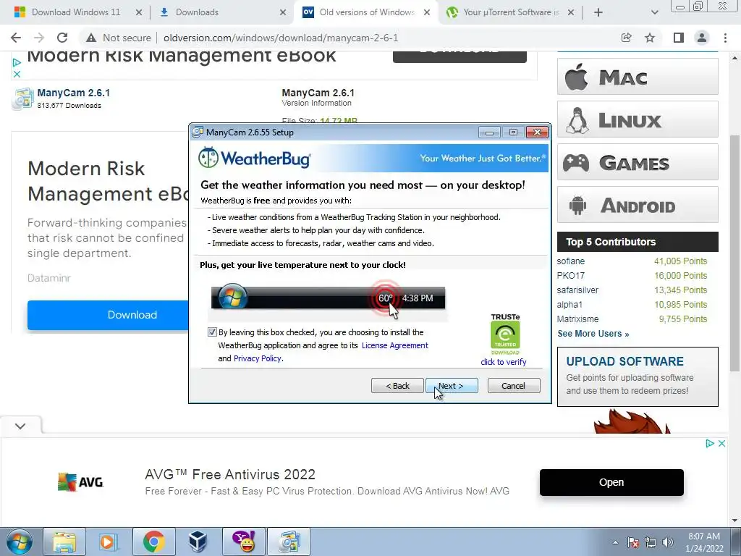Image resolution: width=741 pixels, height=556 pixels.
Task: Open contributor Matrixisme's profile
Action: (577, 319)
